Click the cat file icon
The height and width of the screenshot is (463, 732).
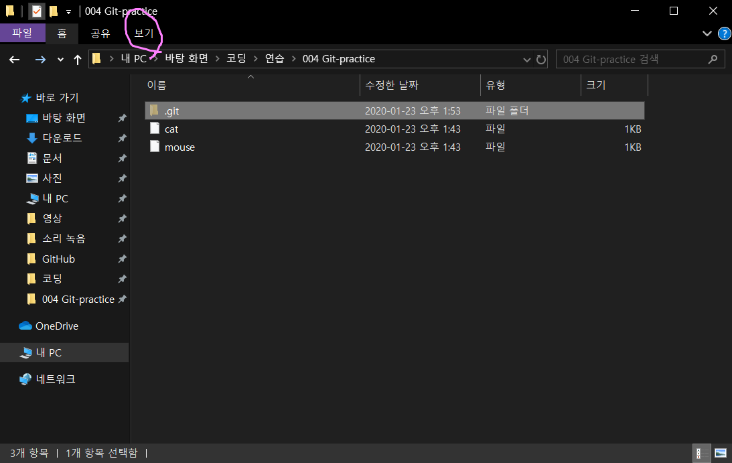click(155, 128)
